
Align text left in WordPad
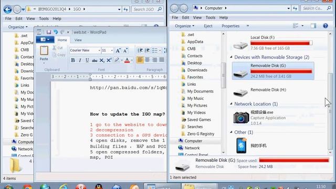140,60
